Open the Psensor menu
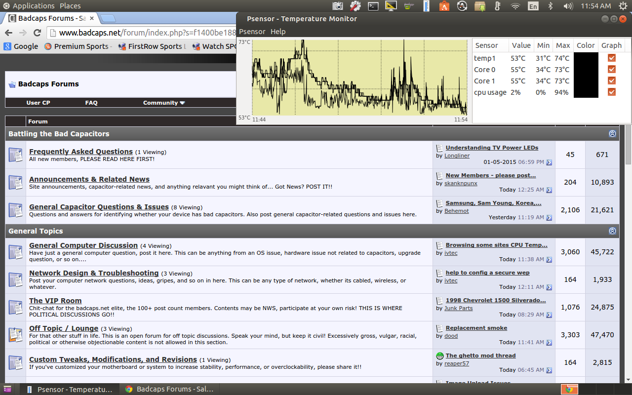Image resolution: width=632 pixels, height=395 pixels. pos(252,32)
